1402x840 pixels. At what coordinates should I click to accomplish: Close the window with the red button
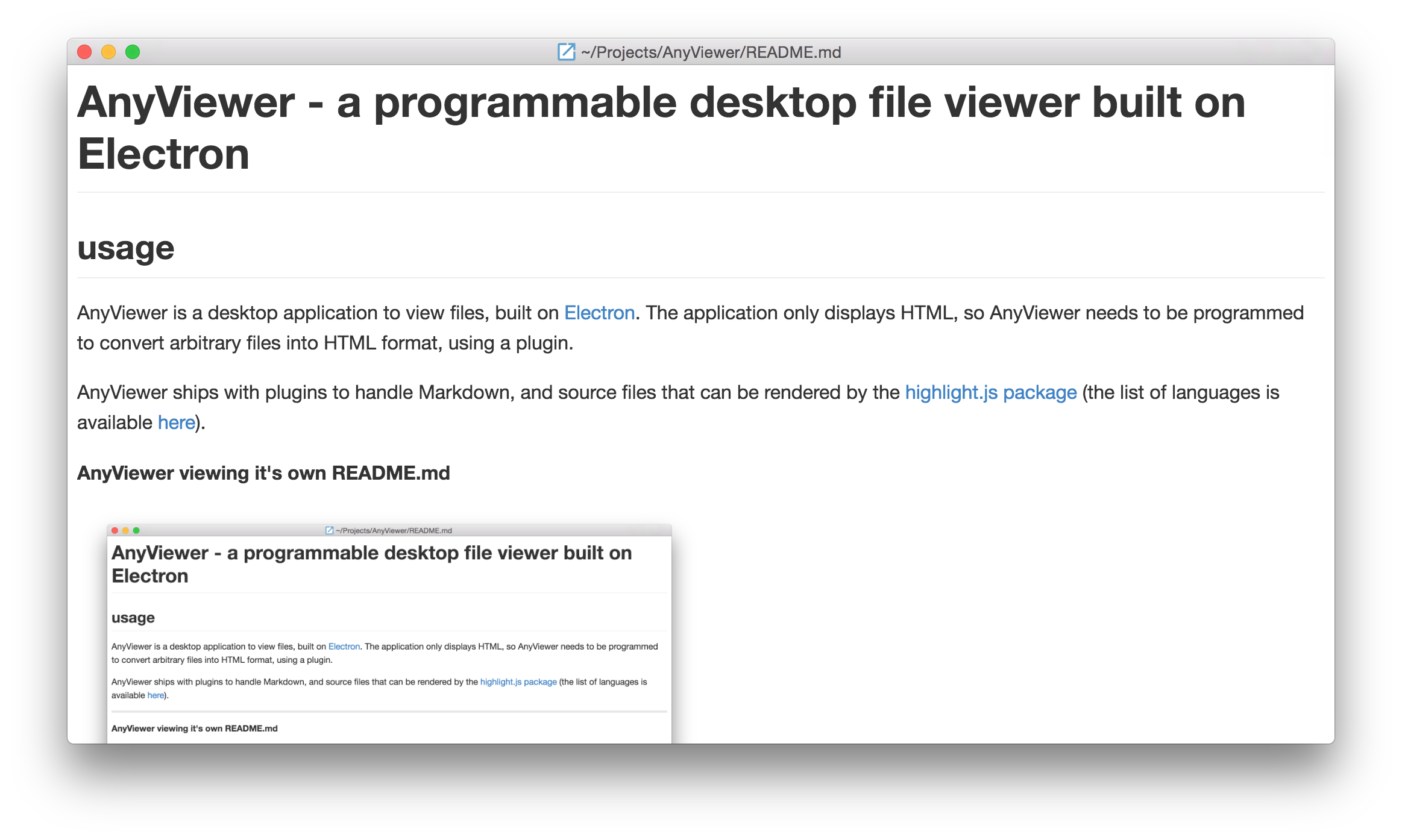pyautogui.click(x=84, y=52)
